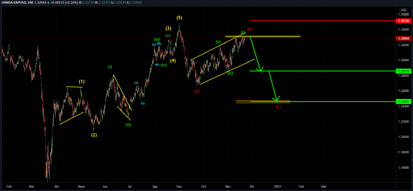Select the red (B) wave label

249,29
